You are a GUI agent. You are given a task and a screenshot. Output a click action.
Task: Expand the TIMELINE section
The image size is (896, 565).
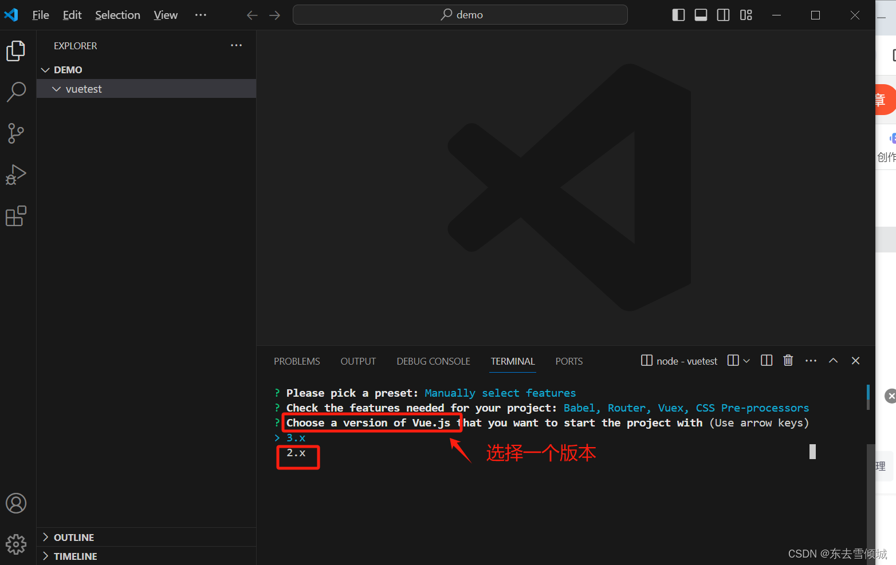pos(146,556)
